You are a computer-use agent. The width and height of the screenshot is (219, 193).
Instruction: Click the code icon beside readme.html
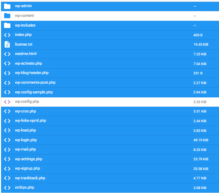click(x=7, y=54)
